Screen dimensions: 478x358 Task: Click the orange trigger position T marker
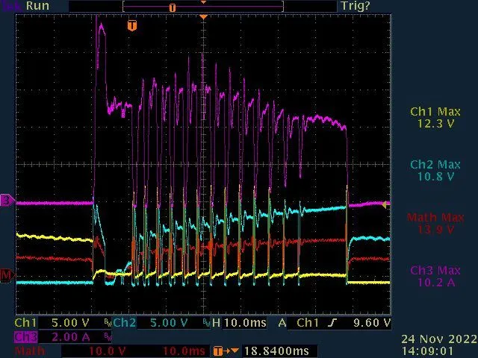132,26
